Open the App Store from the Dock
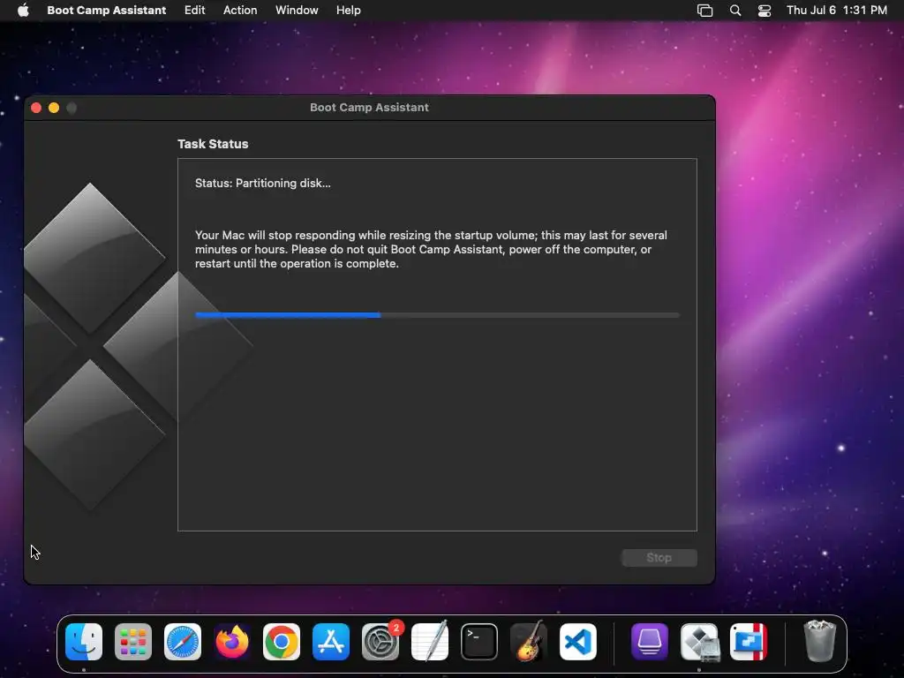Viewport: 904px width, 678px height. [x=331, y=642]
